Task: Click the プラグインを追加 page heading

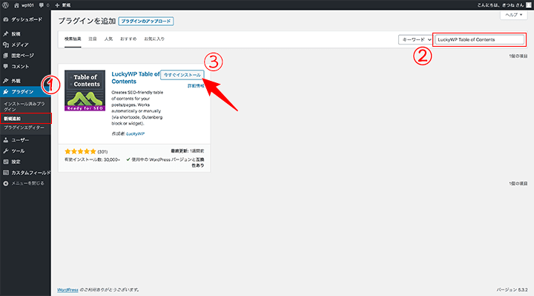Action: (x=87, y=21)
